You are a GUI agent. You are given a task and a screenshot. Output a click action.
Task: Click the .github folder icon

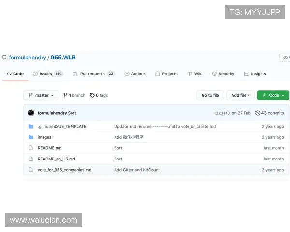(31, 126)
